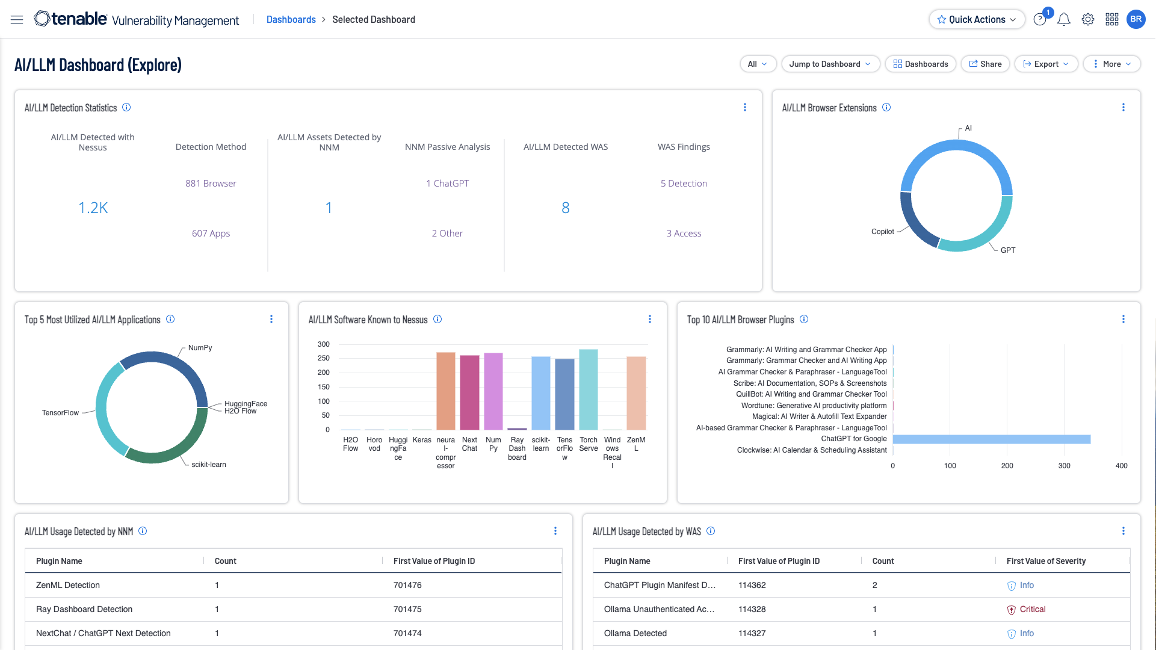Go to Dashboards breadcrumb link
The width and height of the screenshot is (1156, 650).
pyautogui.click(x=291, y=20)
